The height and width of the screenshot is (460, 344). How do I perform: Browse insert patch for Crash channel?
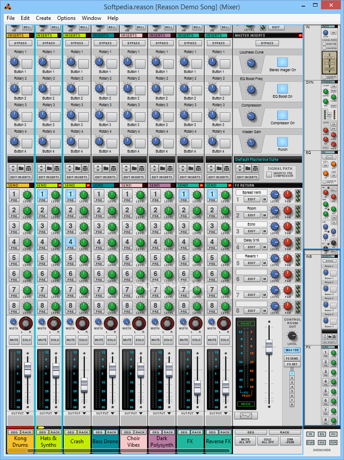(77, 169)
